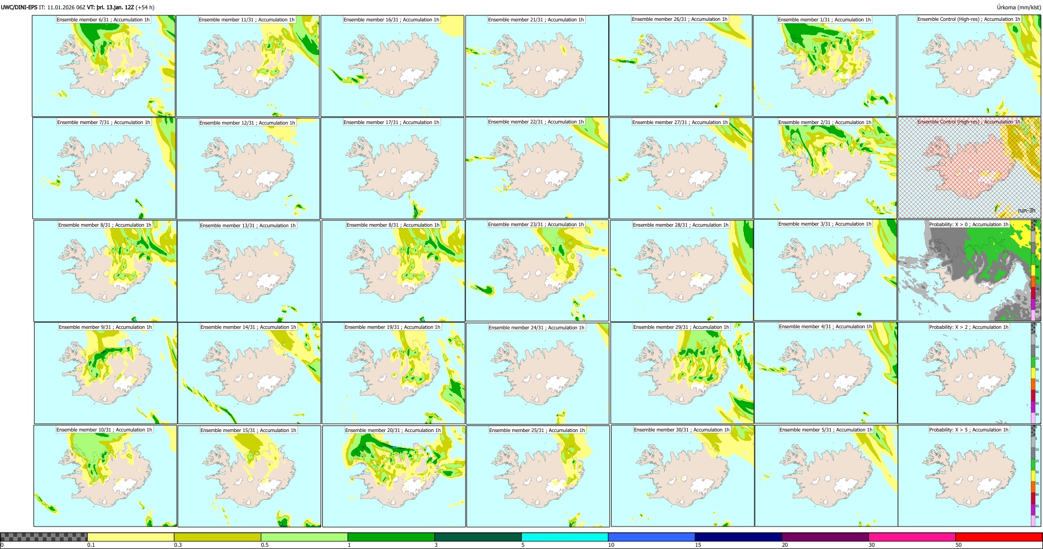1043x549 pixels.
Task: Open the Ensemble member 29/31 map
Action: [x=682, y=373]
